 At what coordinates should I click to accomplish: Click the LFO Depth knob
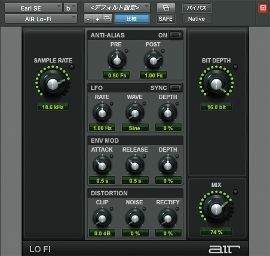[x=168, y=113]
